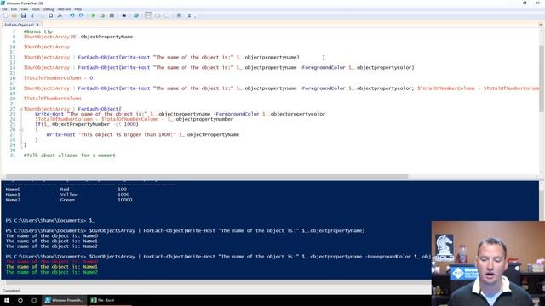Open a script file via the folder icon

[14, 15]
